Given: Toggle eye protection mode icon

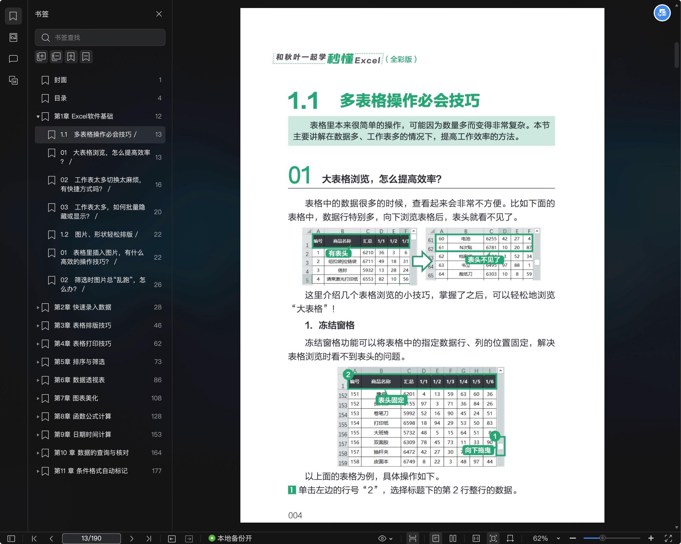Looking at the screenshot, I should coord(382,538).
